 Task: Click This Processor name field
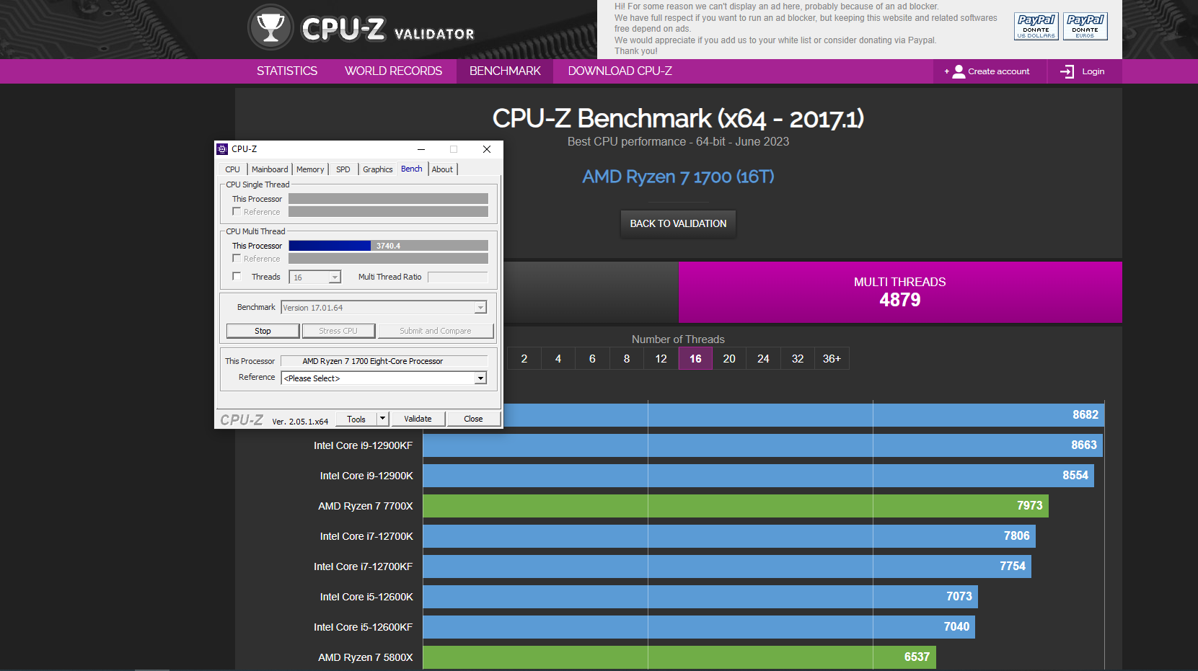click(384, 361)
